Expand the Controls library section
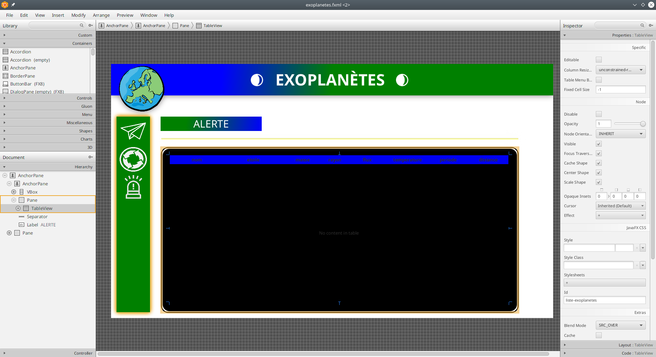This screenshot has width=656, height=357. coord(48,98)
